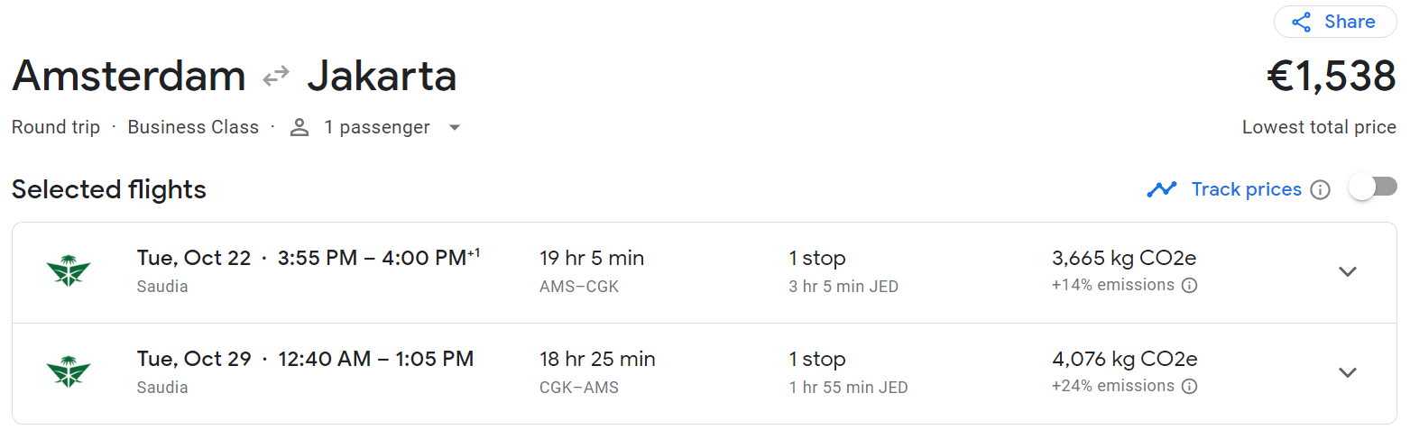The height and width of the screenshot is (439, 1410).
Task: Open info icon beside +24% emissions
Action: 1190,387
